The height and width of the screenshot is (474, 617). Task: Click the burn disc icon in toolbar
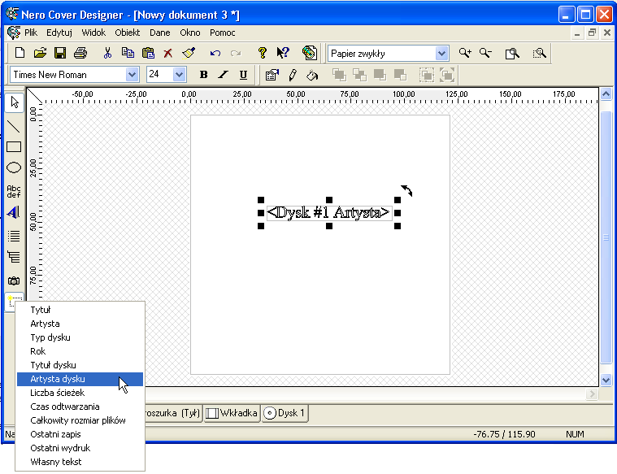[x=310, y=53]
